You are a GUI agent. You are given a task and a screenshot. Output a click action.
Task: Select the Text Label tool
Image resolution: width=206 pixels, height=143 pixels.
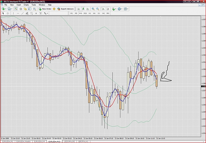(x=41, y=13)
